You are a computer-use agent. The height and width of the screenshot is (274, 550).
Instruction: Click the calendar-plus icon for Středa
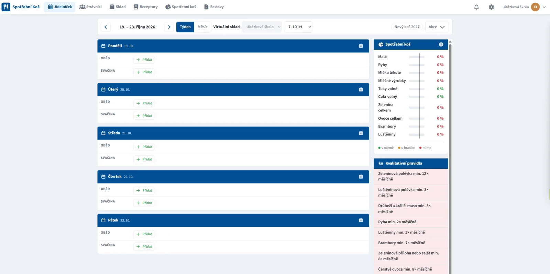[x=361, y=133]
